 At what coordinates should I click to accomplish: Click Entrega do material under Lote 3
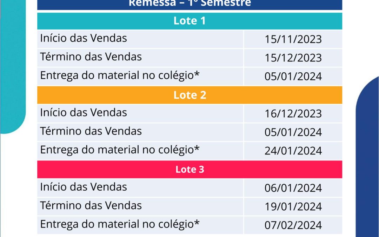[x=120, y=224]
